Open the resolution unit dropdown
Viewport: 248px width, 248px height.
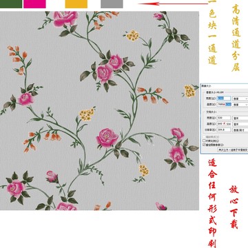tap(240, 130)
